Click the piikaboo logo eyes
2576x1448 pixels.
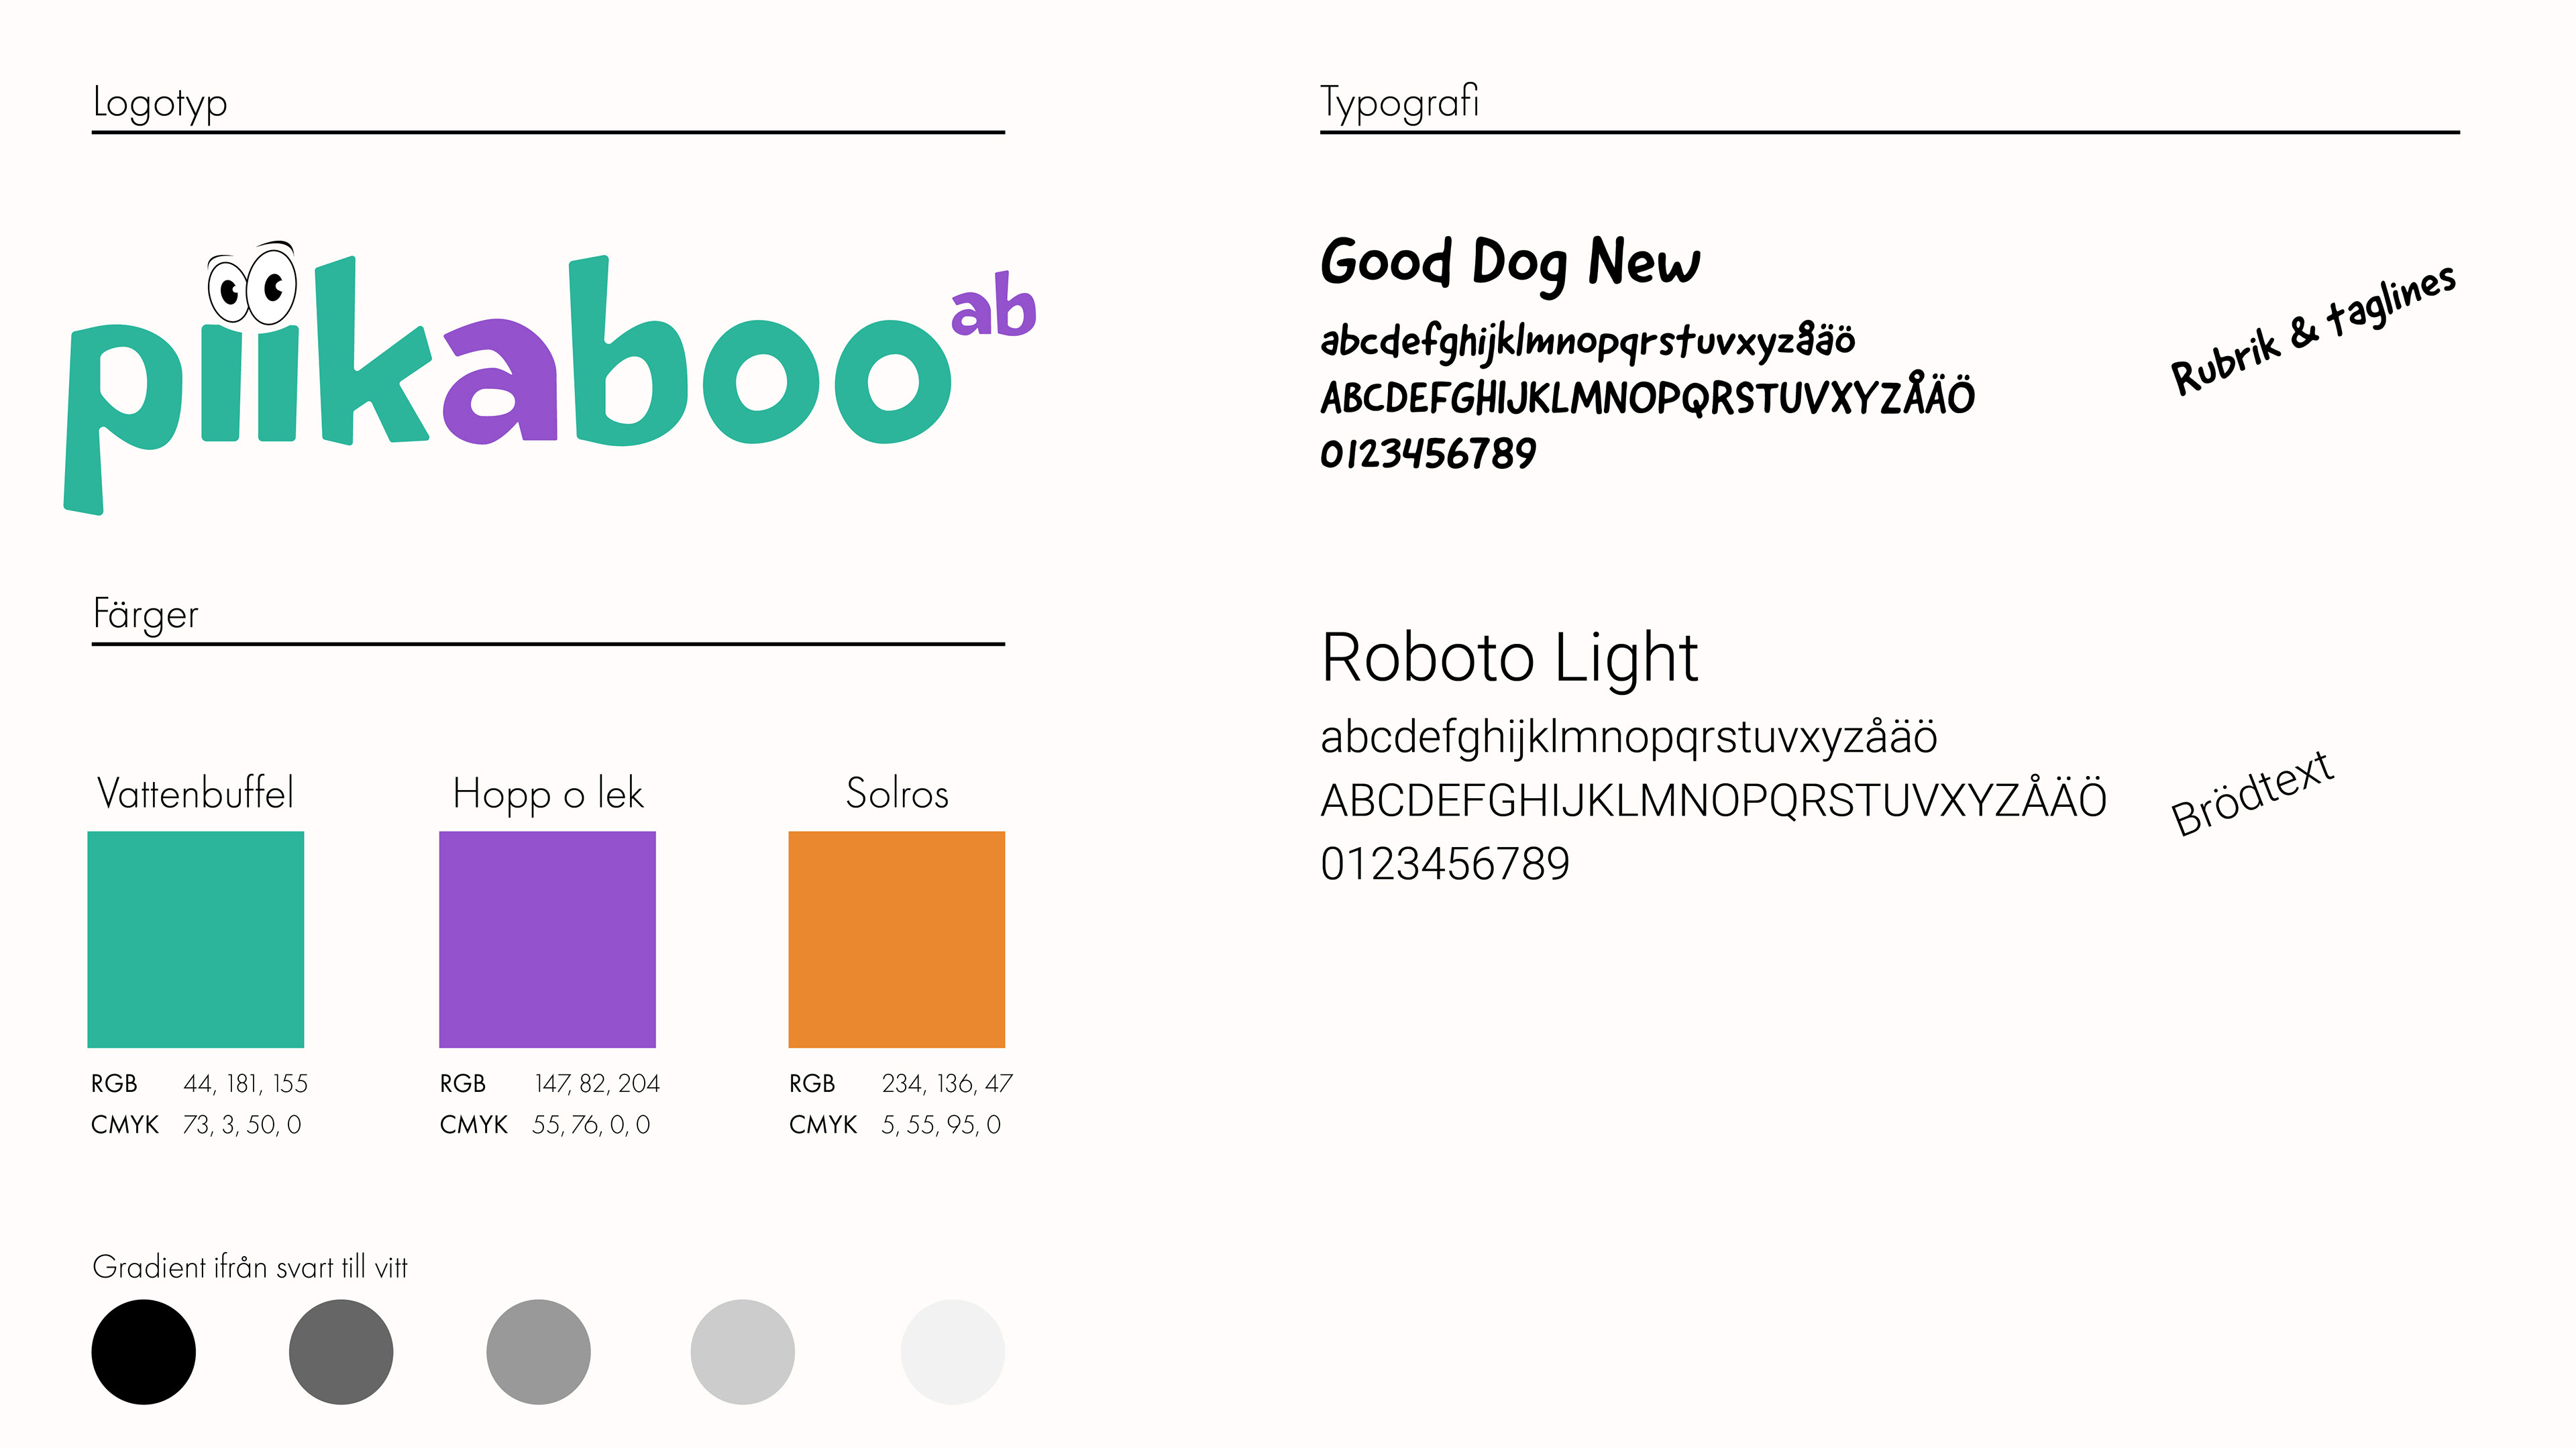click(x=252, y=286)
